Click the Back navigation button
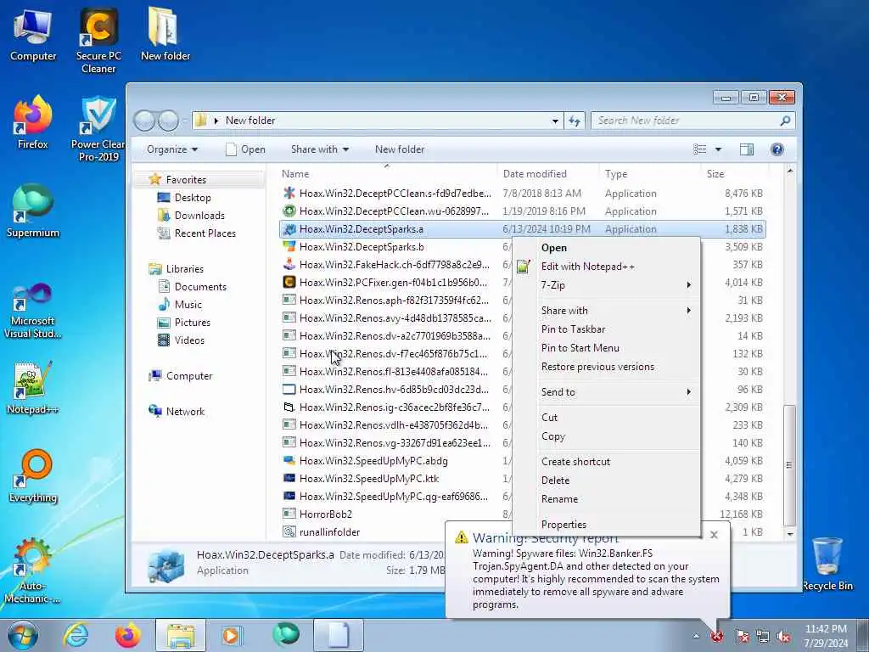 coord(144,121)
